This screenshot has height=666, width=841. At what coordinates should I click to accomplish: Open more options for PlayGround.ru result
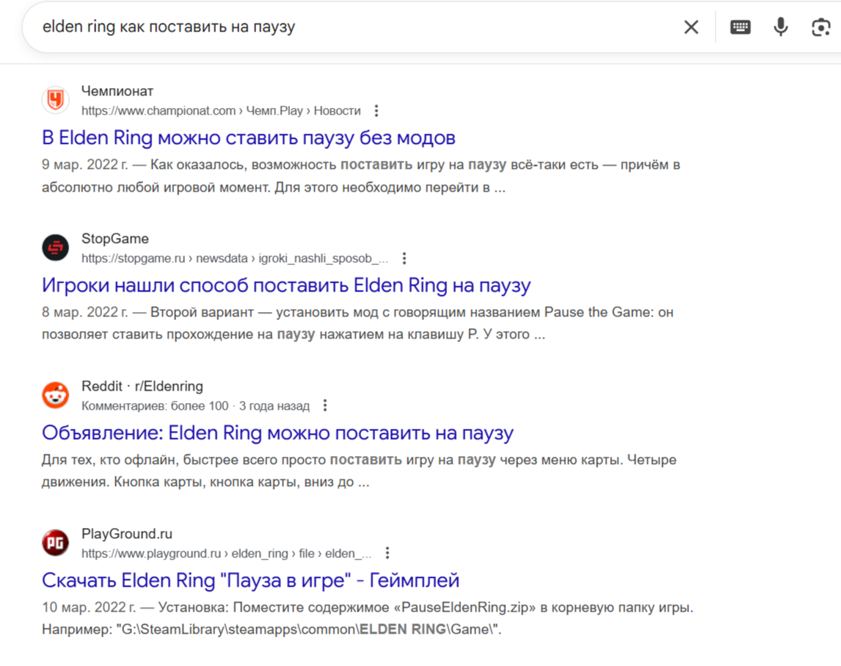tap(387, 554)
